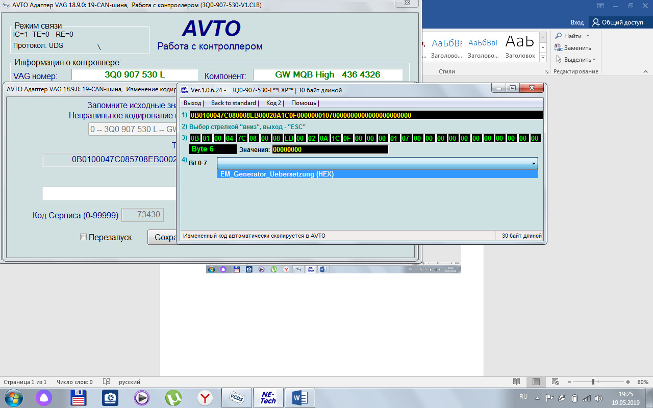653x408 pixels.
Task: Open the Bit 0-7 dropdown arrow
Action: 534,164
